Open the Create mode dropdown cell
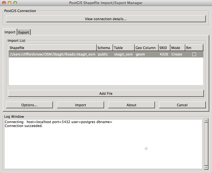The width and height of the screenshot is (212, 173). pyautogui.click(x=177, y=54)
